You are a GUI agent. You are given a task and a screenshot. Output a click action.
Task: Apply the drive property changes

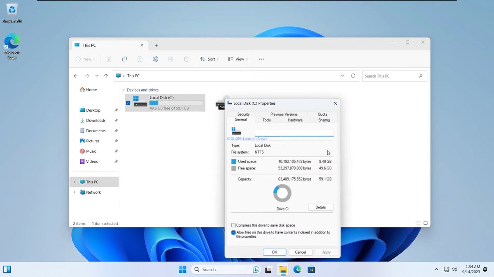[x=326, y=252]
